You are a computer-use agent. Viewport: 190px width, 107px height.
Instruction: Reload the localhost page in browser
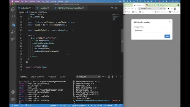pyautogui.click(x=132, y=9)
